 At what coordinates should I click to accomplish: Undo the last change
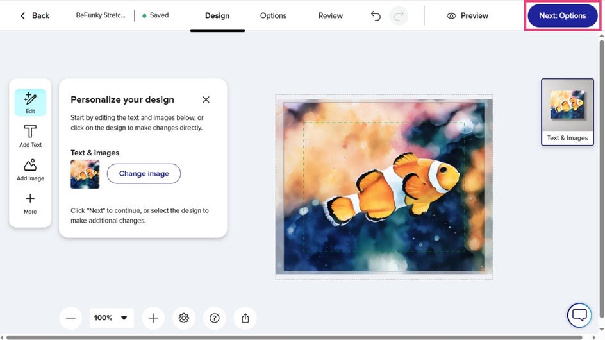tap(376, 15)
